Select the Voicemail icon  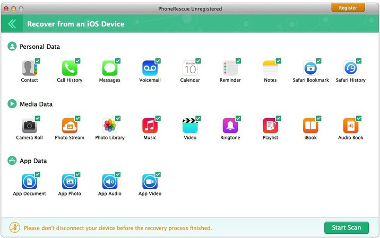coord(150,68)
